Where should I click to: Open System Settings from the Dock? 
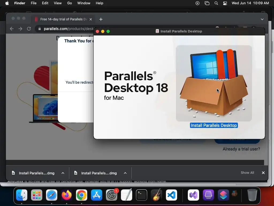112,195
